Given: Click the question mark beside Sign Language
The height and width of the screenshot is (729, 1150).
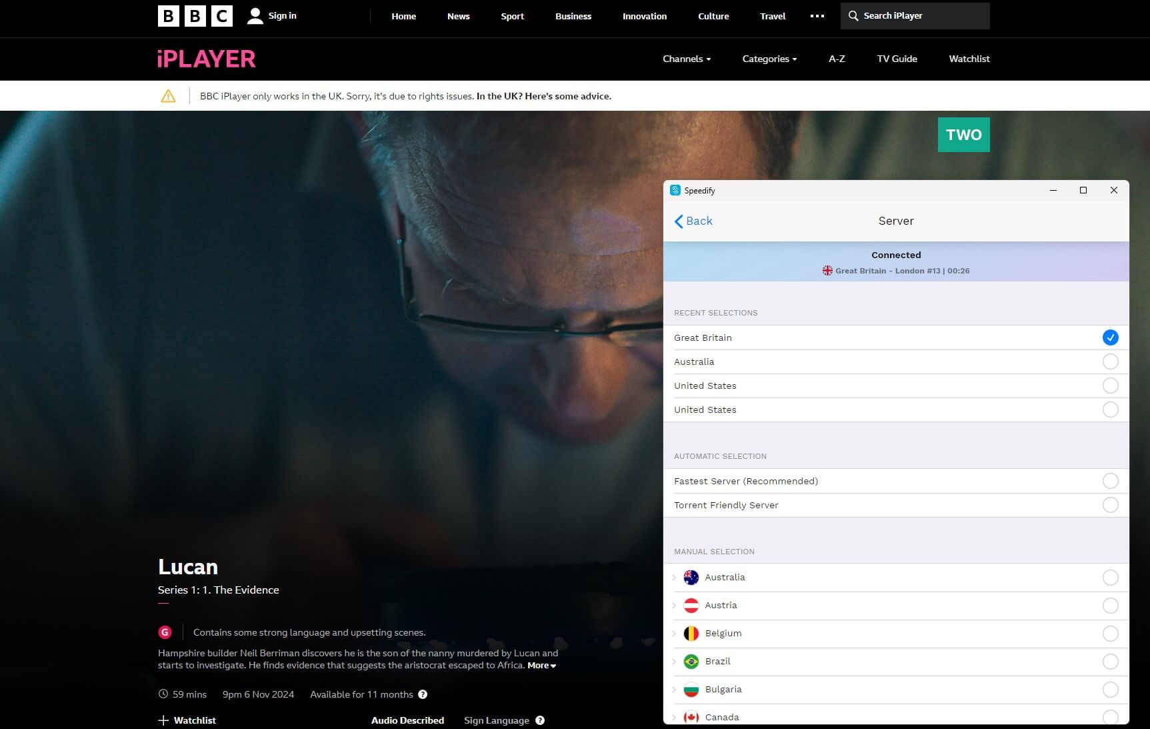Looking at the screenshot, I should click(540, 720).
